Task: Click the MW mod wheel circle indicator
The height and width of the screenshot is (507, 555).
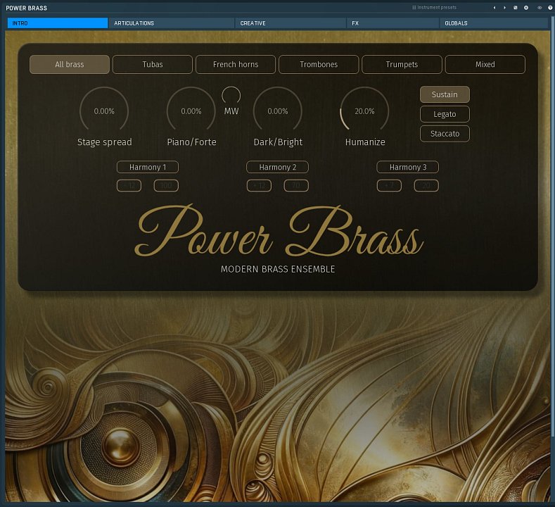Action: tap(231, 96)
